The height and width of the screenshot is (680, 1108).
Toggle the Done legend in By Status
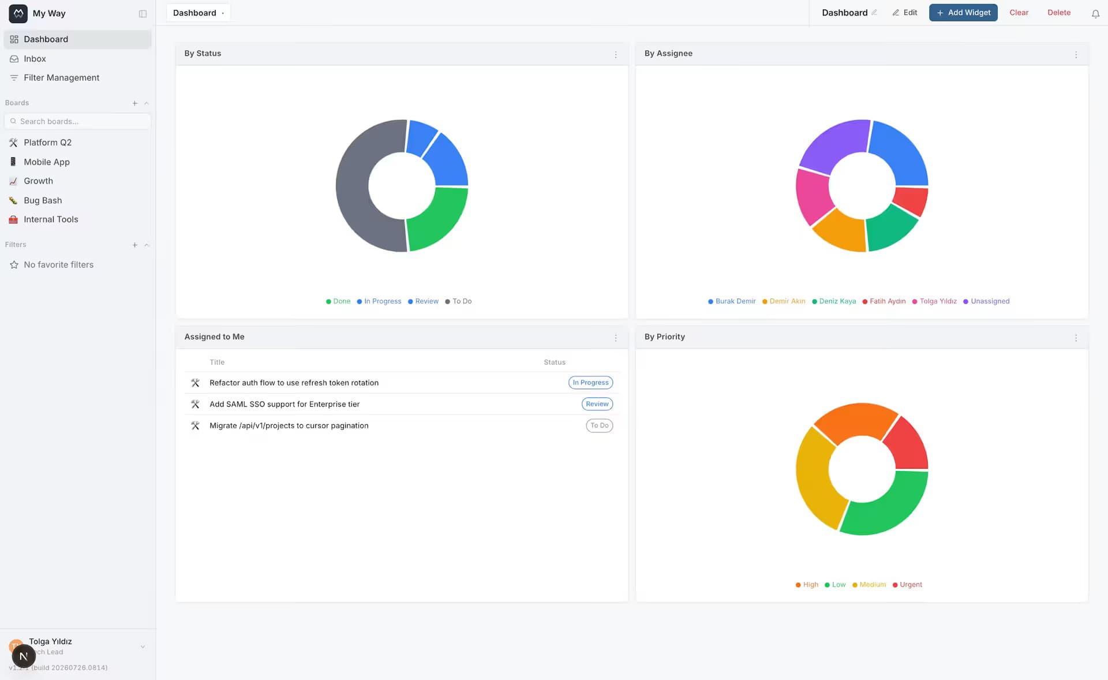click(338, 301)
